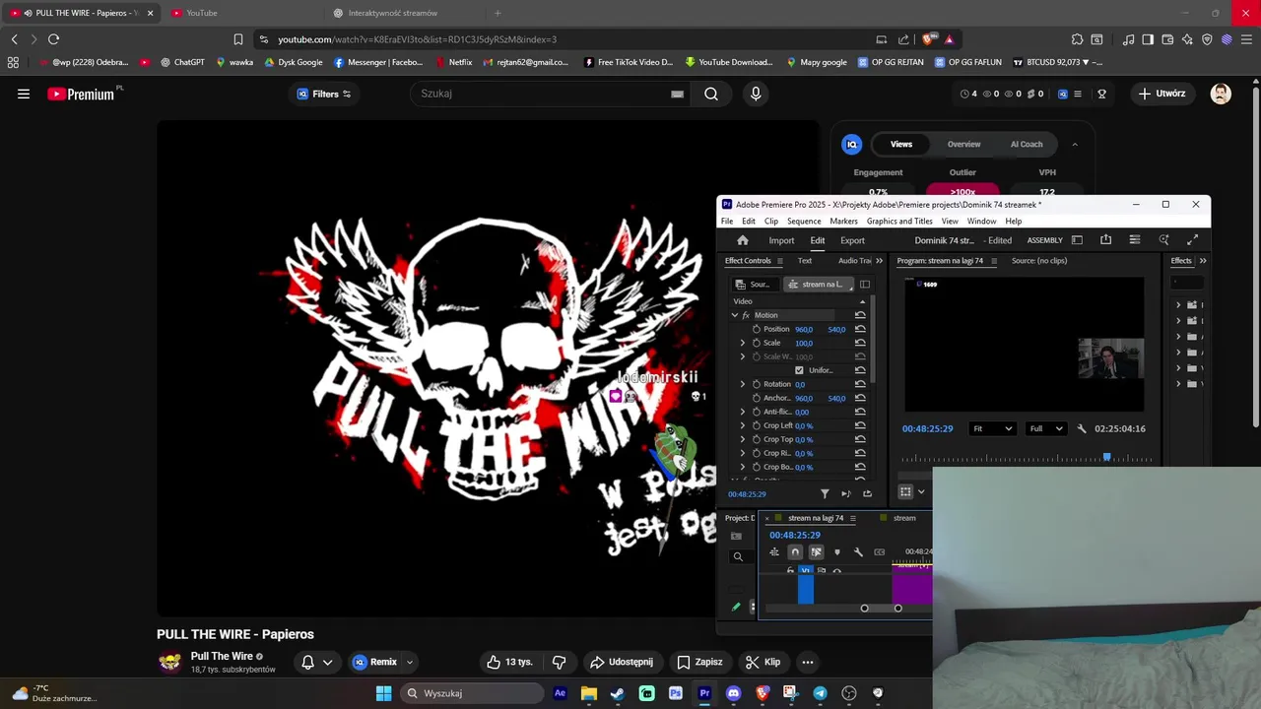Toggle Scale animation stopwatch

point(757,343)
